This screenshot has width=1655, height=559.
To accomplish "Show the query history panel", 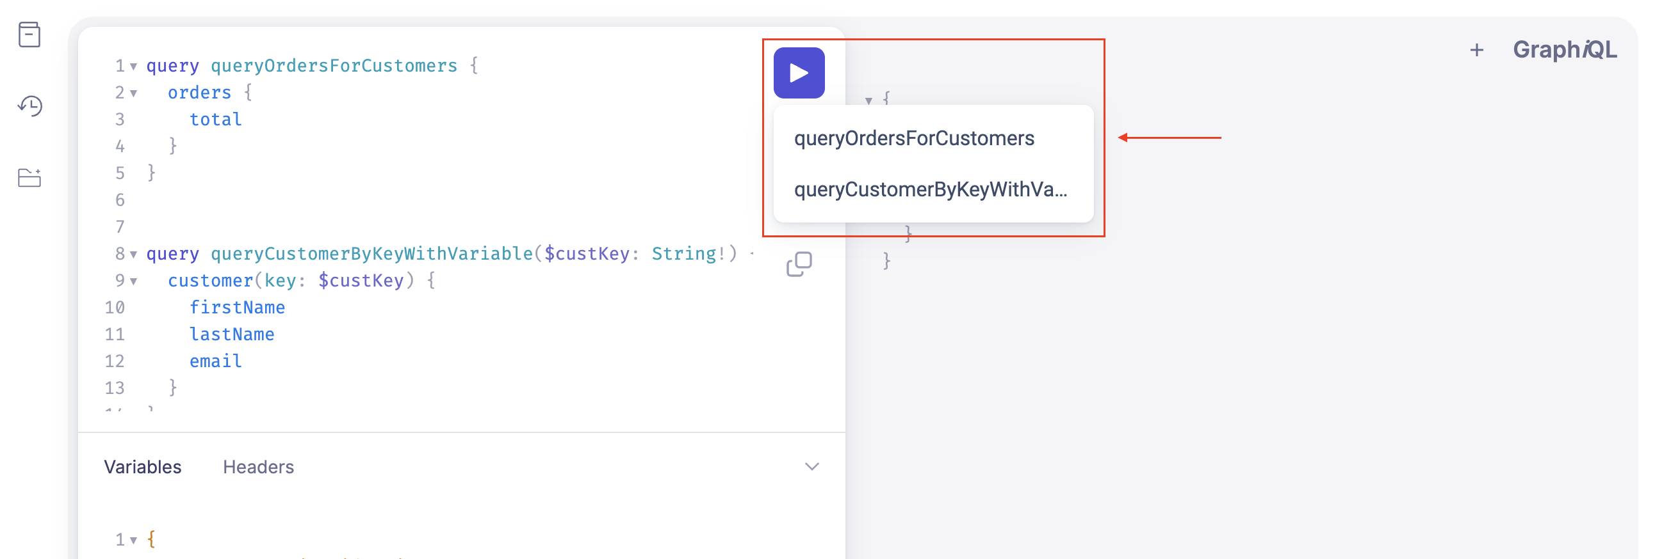I will point(29,106).
